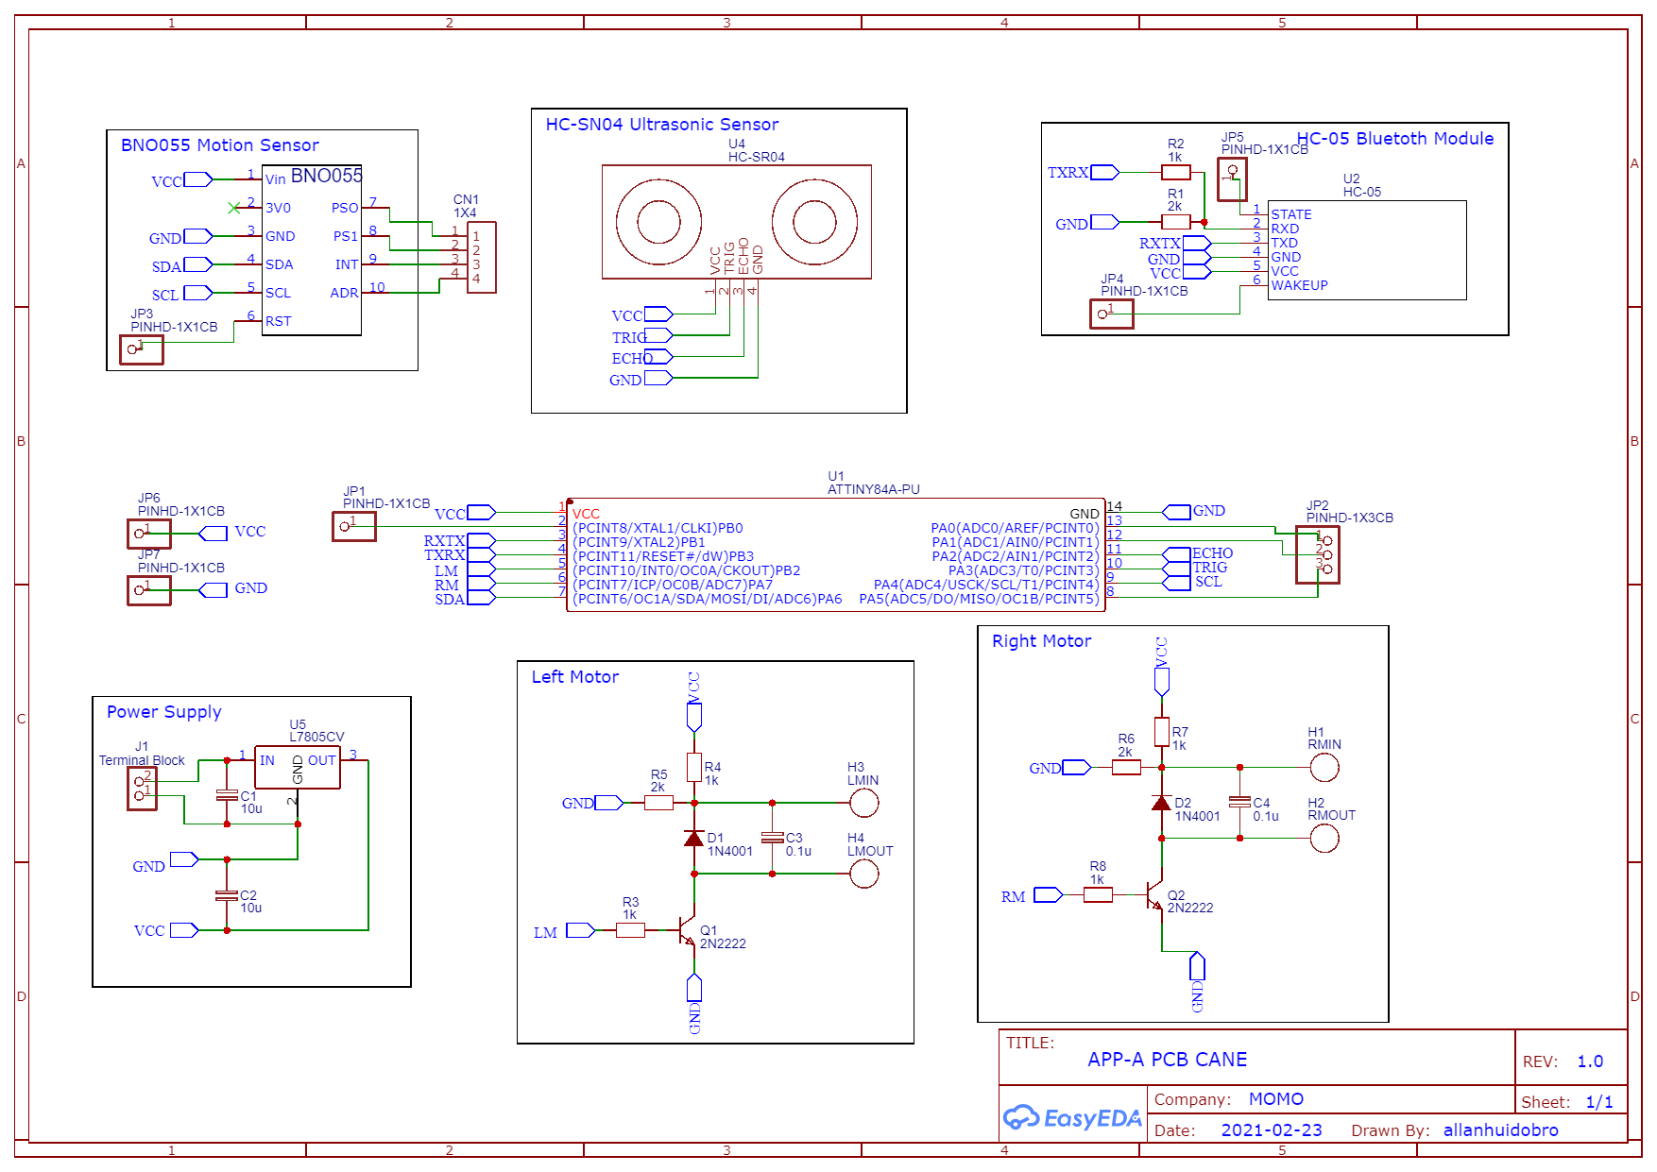Click the EasyEDA logo in title block
The image size is (1657, 1172).
tap(1072, 1118)
